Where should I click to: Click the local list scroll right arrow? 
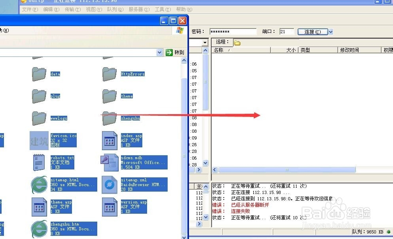point(199,170)
